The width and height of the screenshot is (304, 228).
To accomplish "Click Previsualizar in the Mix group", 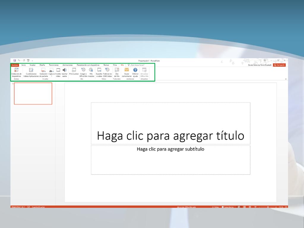I will 74,72.
